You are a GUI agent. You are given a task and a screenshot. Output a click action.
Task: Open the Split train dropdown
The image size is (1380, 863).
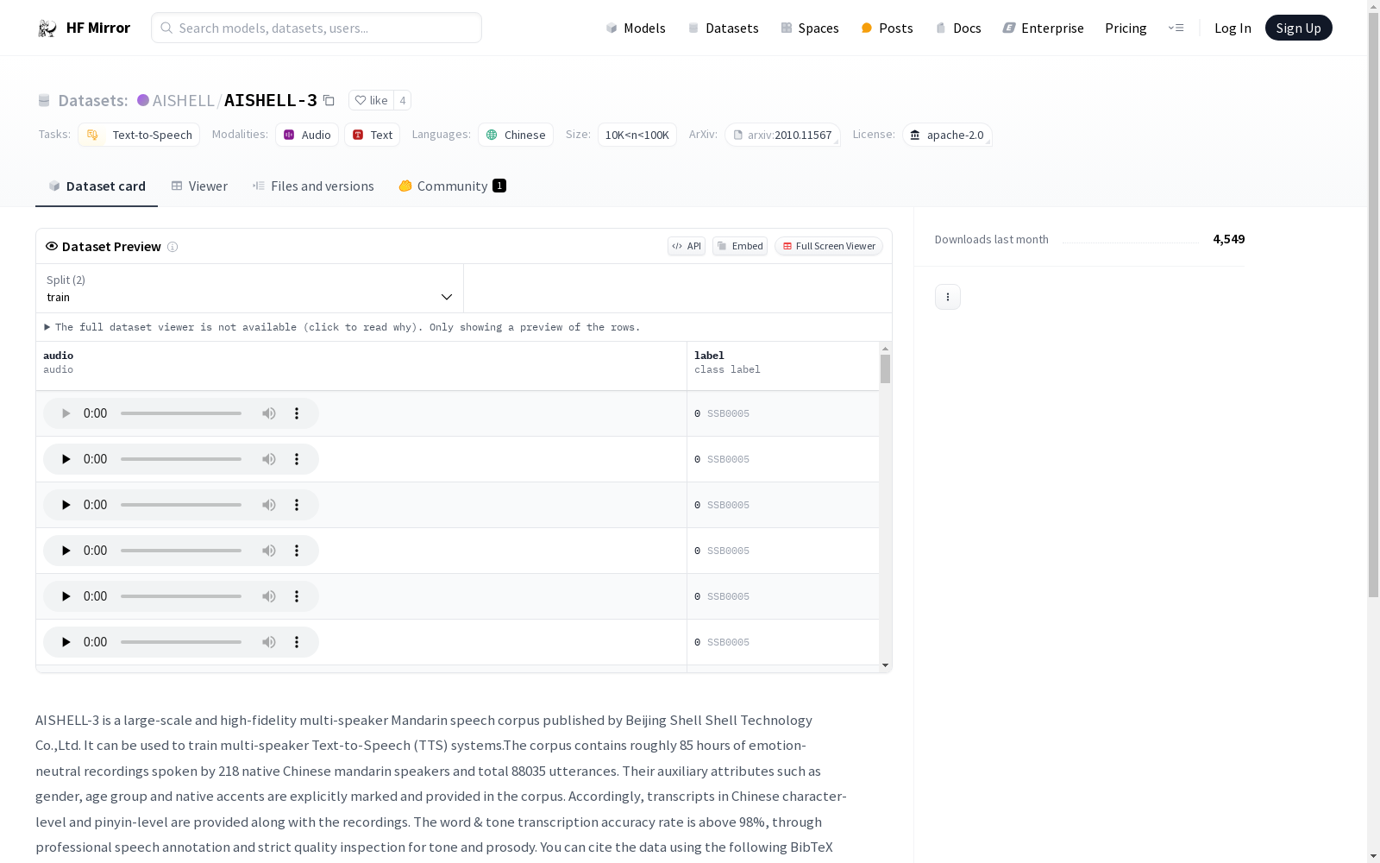coord(249,288)
